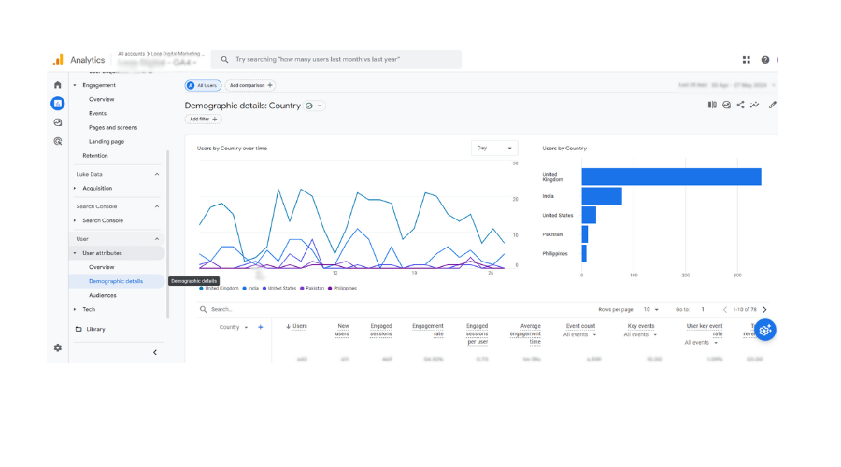The image size is (841, 467).
Task: Click the United Kingdom bar in chart
Action: [671, 177]
